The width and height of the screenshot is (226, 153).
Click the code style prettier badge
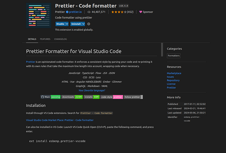pos(112,97)
